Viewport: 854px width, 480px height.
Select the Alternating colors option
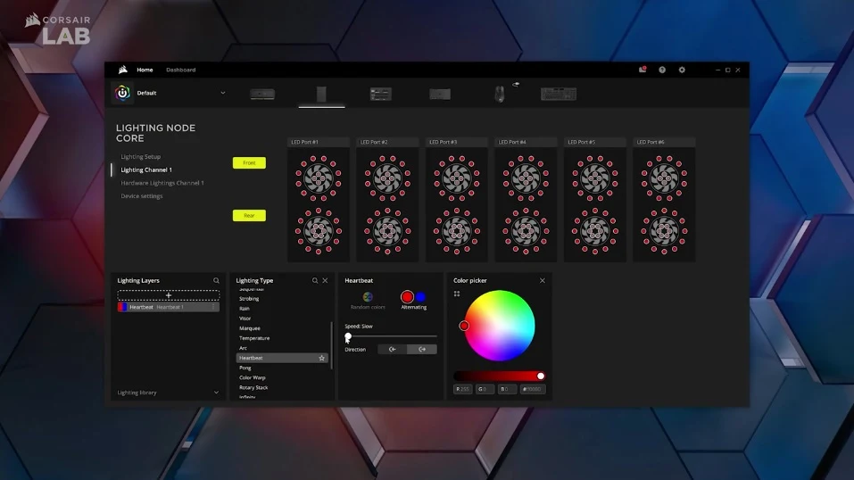[x=414, y=300]
